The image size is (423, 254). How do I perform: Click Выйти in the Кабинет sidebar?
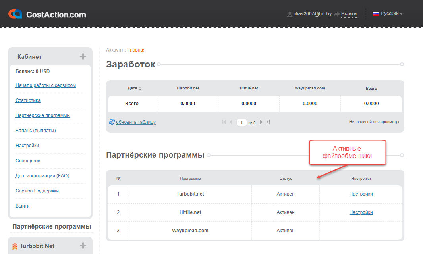pyautogui.click(x=23, y=206)
